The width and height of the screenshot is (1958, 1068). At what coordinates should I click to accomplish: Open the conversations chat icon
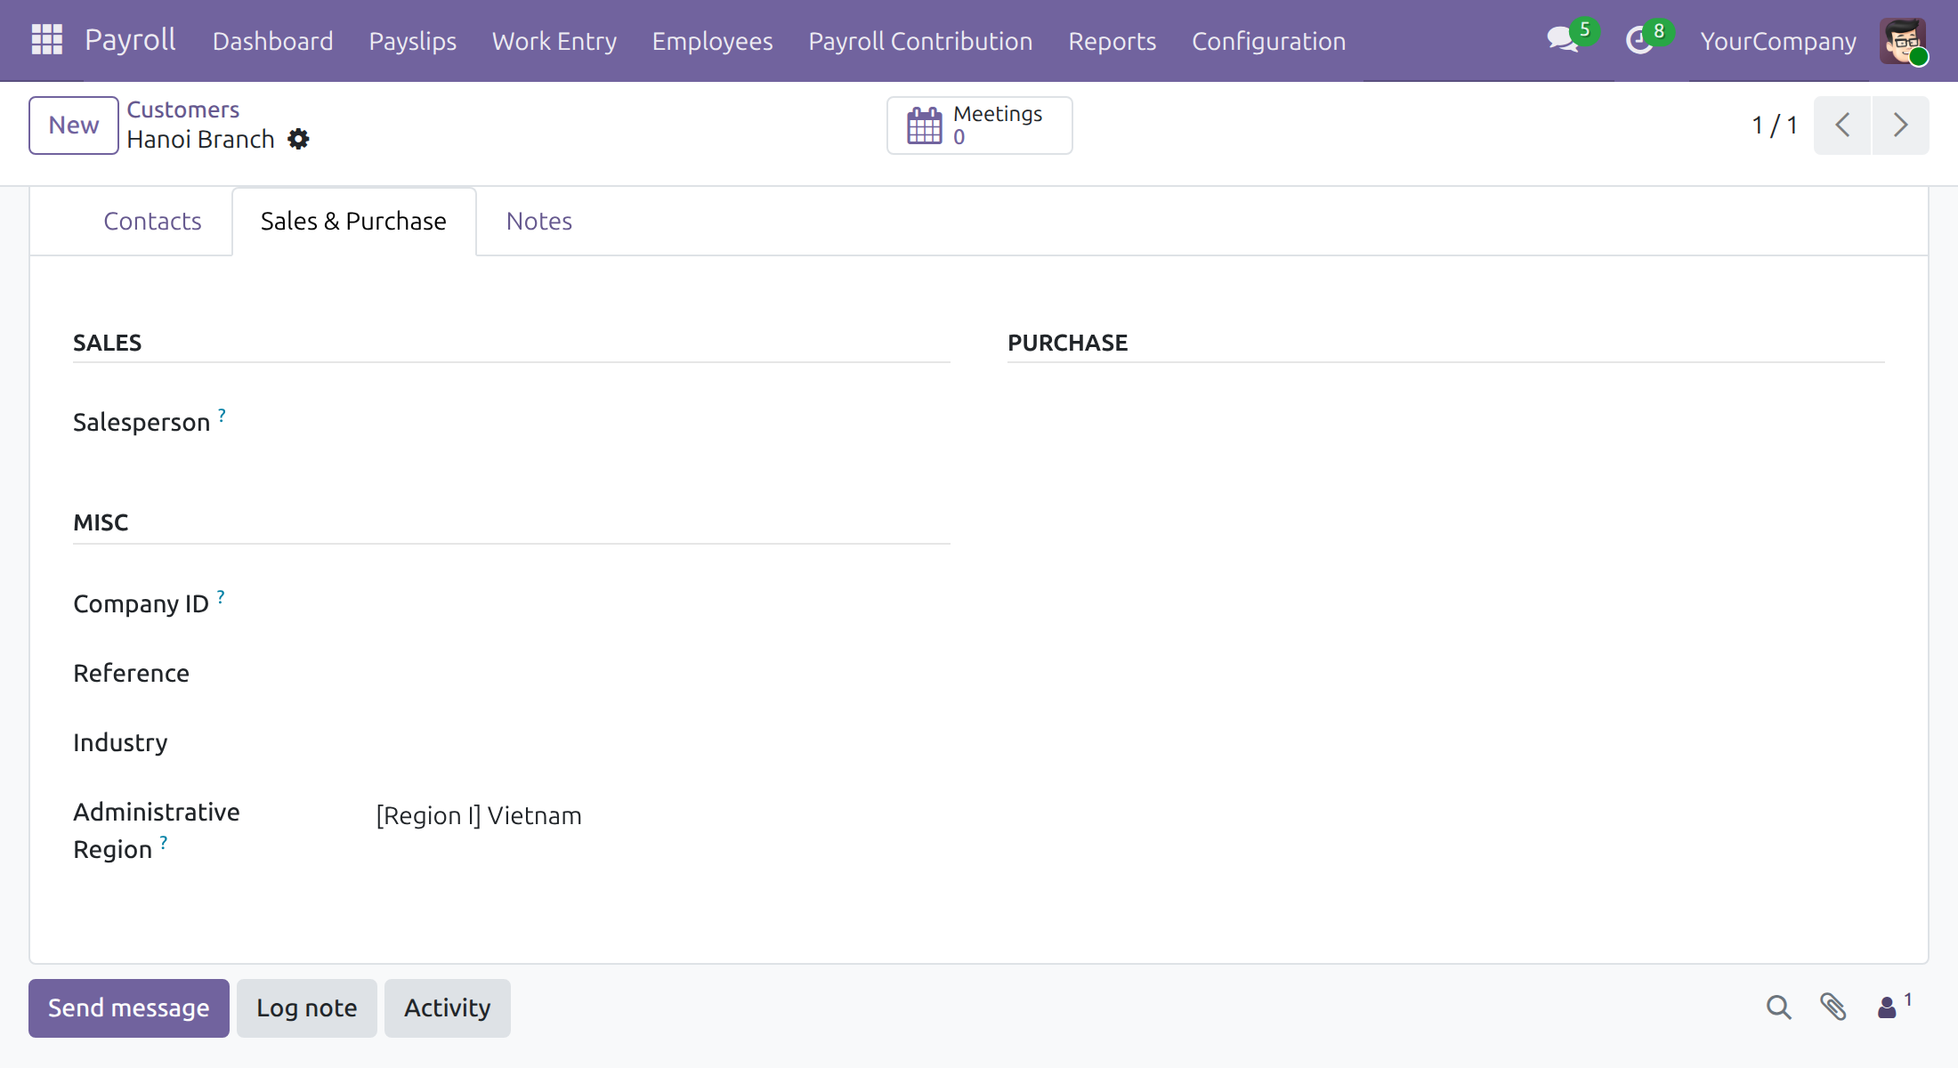[x=1563, y=40]
